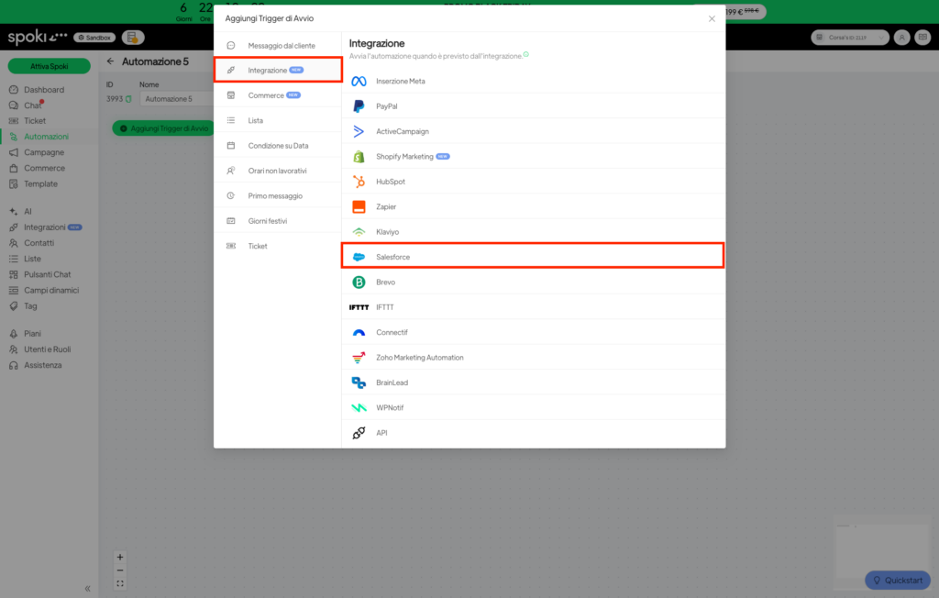Image resolution: width=939 pixels, height=598 pixels.
Task: Click the Attiva Spoki button
Action: pyautogui.click(x=50, y=66)
